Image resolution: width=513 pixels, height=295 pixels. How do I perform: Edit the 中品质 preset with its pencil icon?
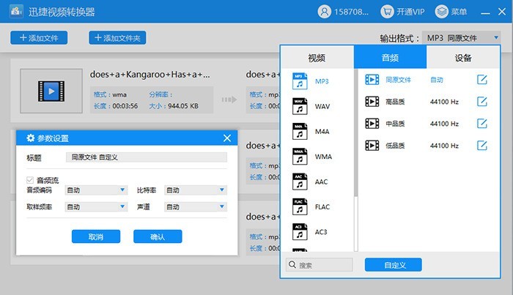(x=482, y=124)
